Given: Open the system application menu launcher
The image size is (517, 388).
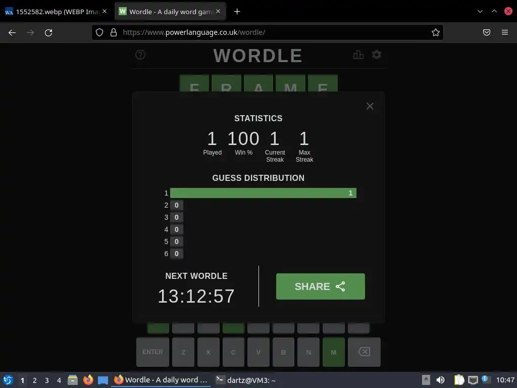Looking at the screenshot, I should 8,380.
